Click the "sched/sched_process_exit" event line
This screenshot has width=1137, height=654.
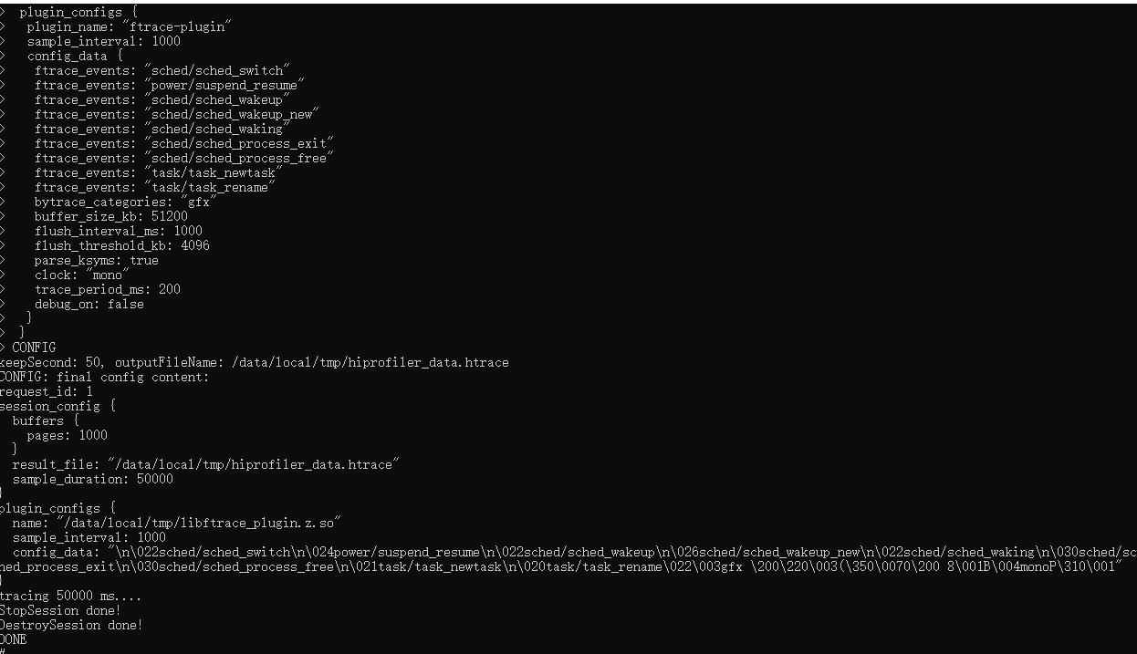coord(184,143)
